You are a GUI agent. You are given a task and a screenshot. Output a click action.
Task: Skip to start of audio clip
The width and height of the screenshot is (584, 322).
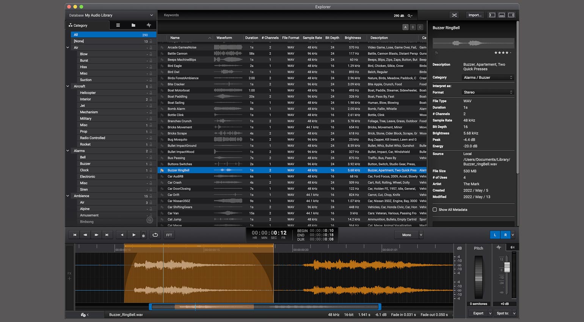75,235
